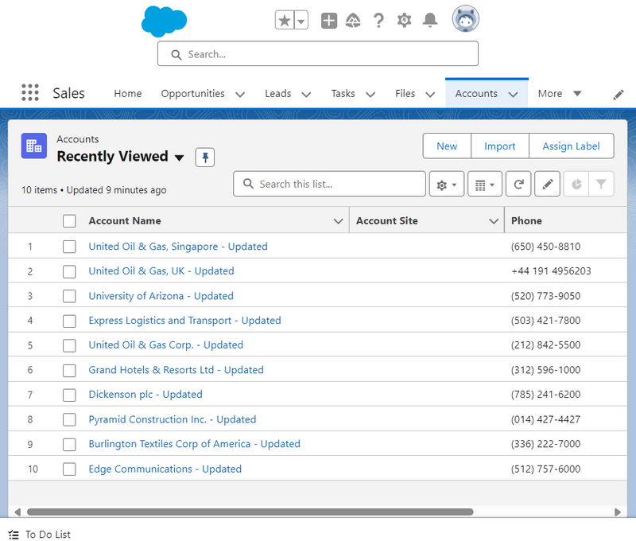Open Dickenson plc - Updated account
Image resolution: width=636 pixels, height=541 pixels.
click(145, 395)
